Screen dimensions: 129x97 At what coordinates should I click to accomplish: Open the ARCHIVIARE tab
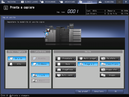tap(68, 2)
